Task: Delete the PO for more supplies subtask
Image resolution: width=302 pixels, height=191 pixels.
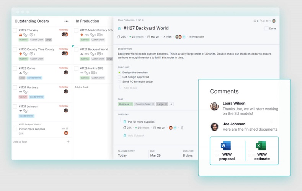Action: coord(182,128)
